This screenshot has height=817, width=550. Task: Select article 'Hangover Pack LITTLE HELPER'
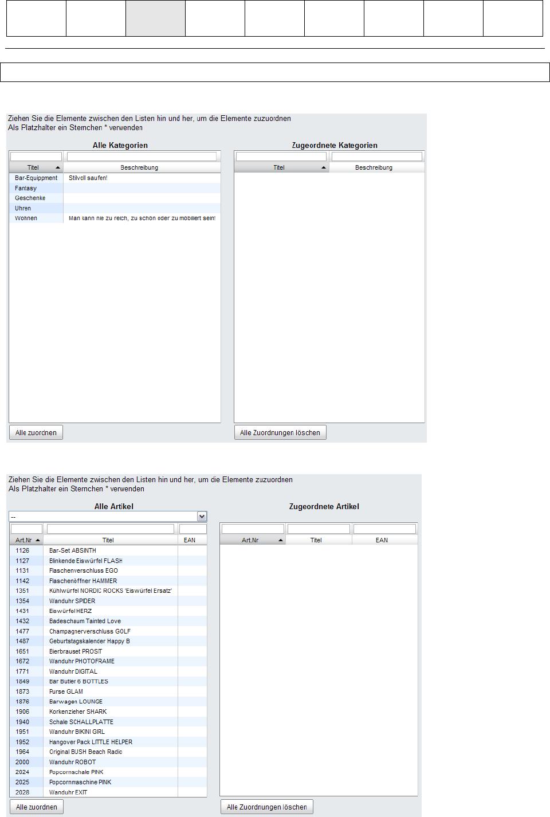point(108,742)
